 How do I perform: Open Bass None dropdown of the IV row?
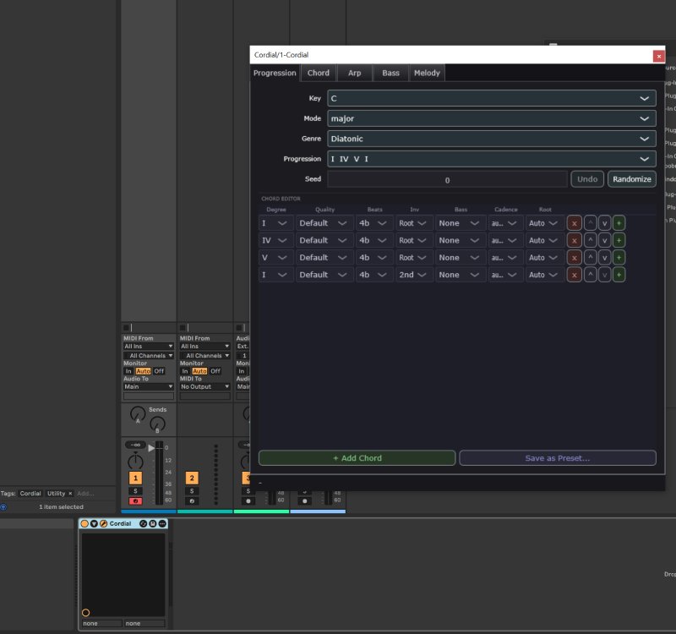pos(461,241)
